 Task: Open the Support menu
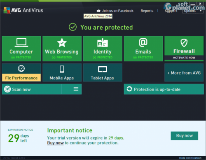click(171, 11)
